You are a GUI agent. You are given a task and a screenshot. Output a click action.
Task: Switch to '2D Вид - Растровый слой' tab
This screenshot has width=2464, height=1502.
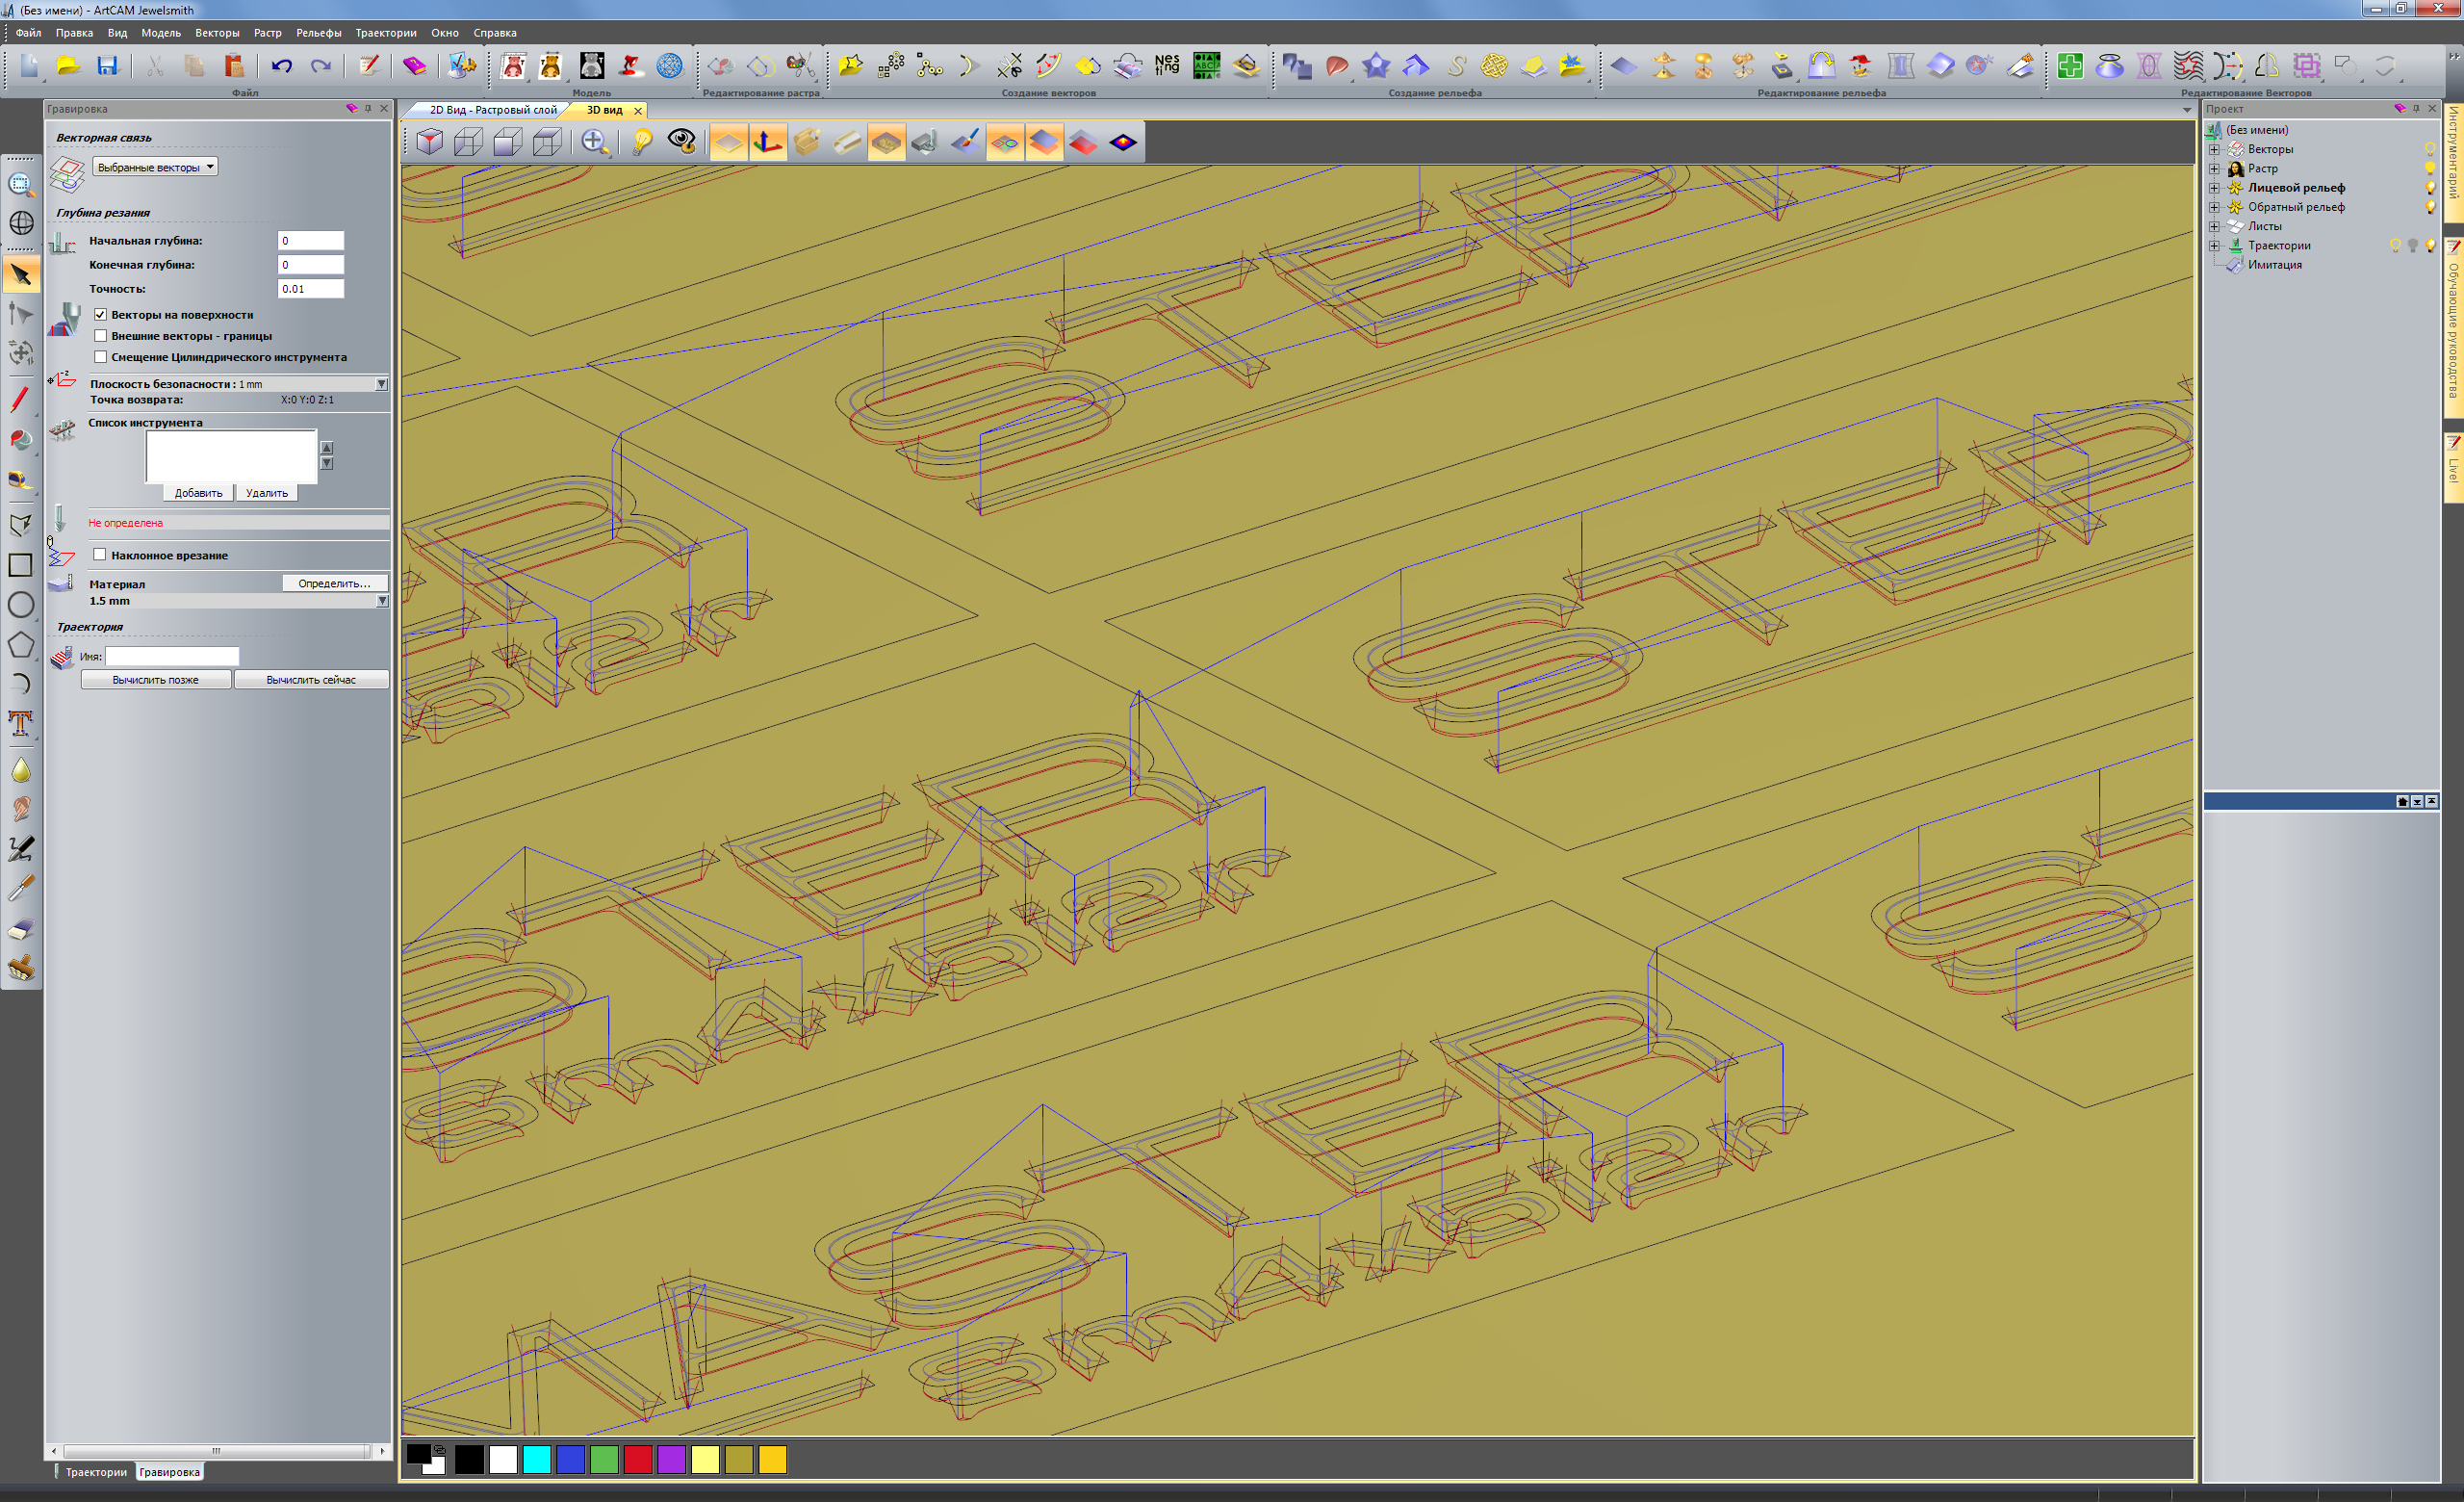click(x=492, y=110)
